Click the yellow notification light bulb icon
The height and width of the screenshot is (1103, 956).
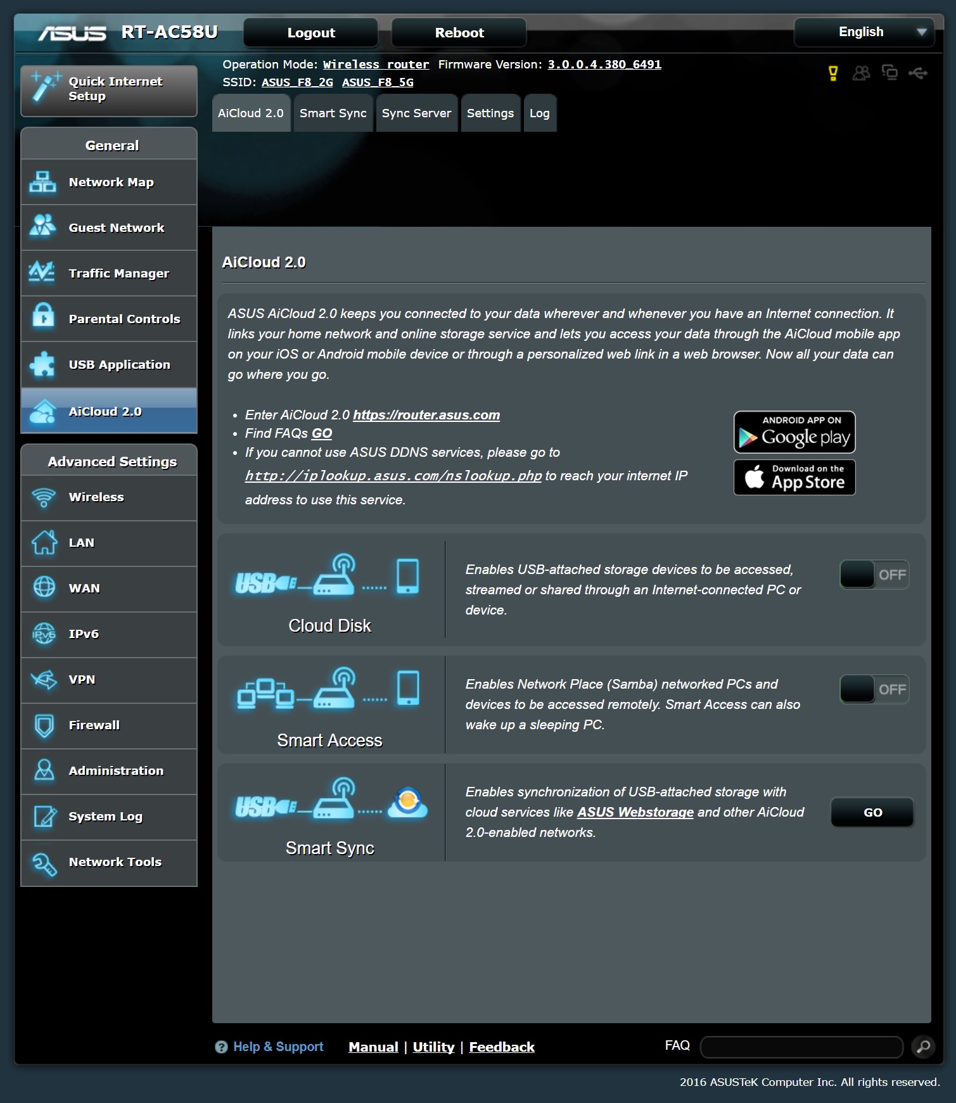click(x=833, y=73)
